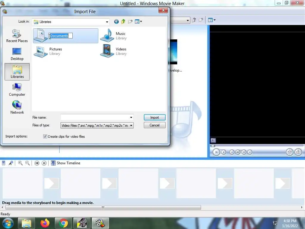Select Libraries in the places sidebar

[17, 72]
